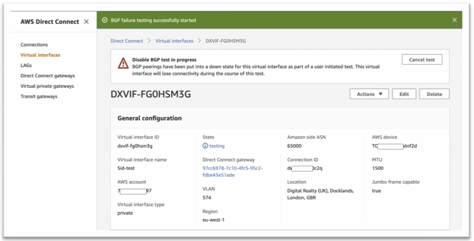Open Connections in the sidebar
Viewport: 474px width, 241px height.
coord(34,45)
